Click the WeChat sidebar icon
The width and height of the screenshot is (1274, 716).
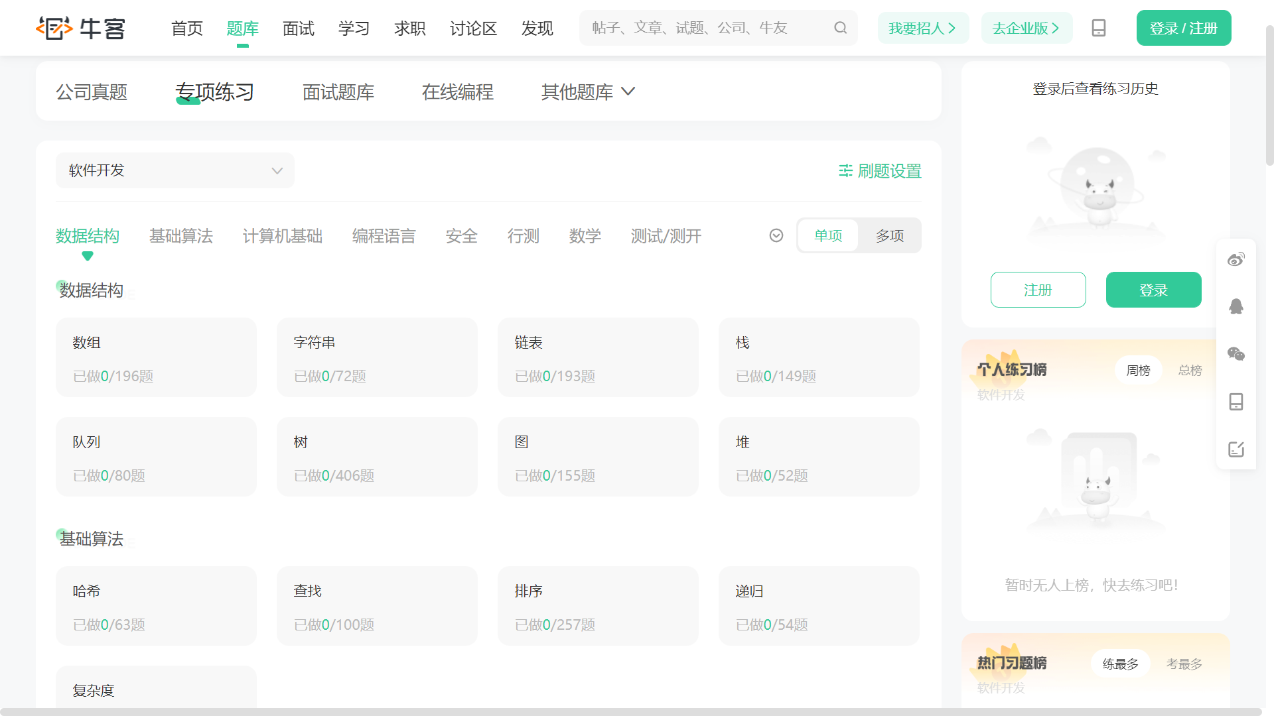point(1236,354)
